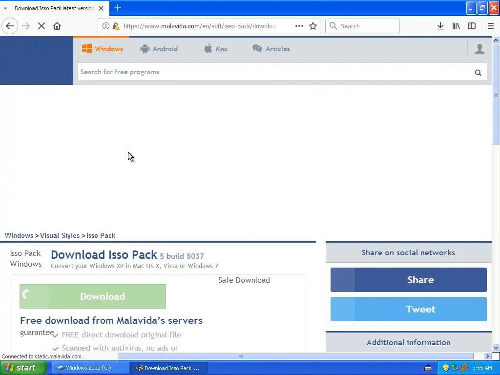Open the Library bookmarks and history icon
500x375 pixels.
click(456, 26)
